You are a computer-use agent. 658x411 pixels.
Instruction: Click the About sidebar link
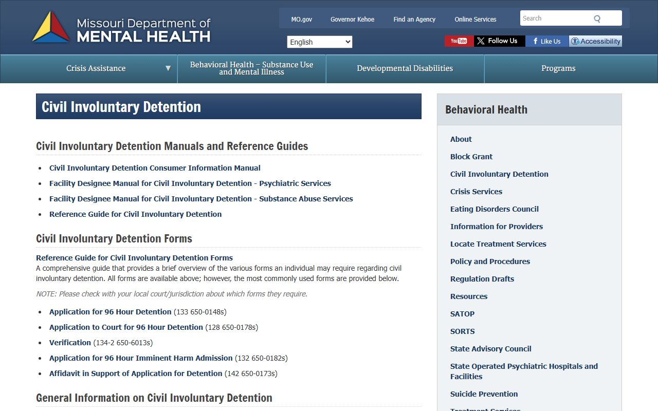(461, 139)
